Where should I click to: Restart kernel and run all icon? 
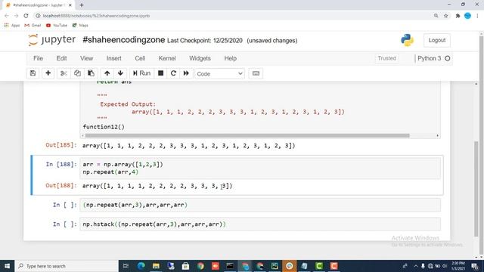click(x=186, y=73)
